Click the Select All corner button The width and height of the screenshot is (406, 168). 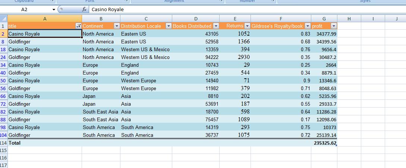4,19
